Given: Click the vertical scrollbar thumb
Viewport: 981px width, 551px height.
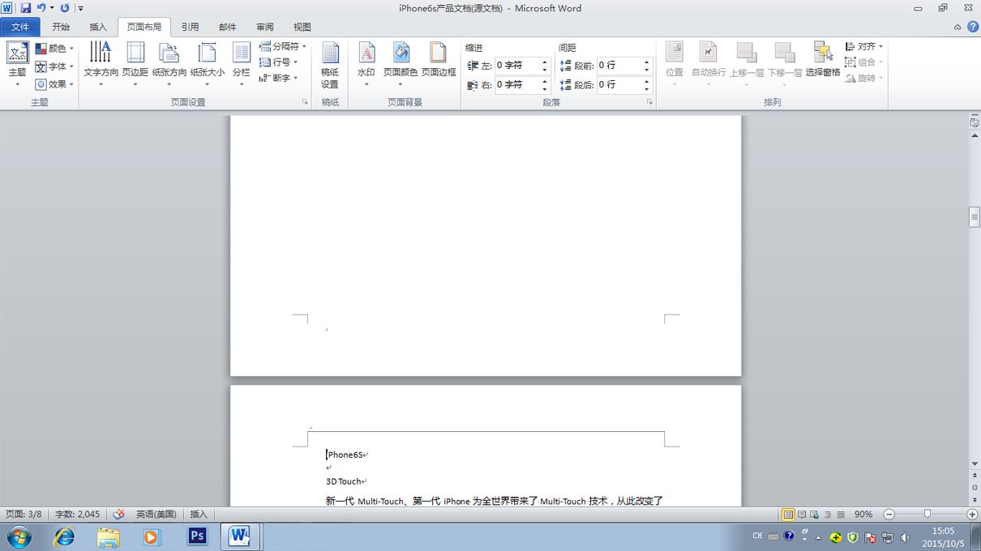Looking at the screenshot, I should [975, 217].
